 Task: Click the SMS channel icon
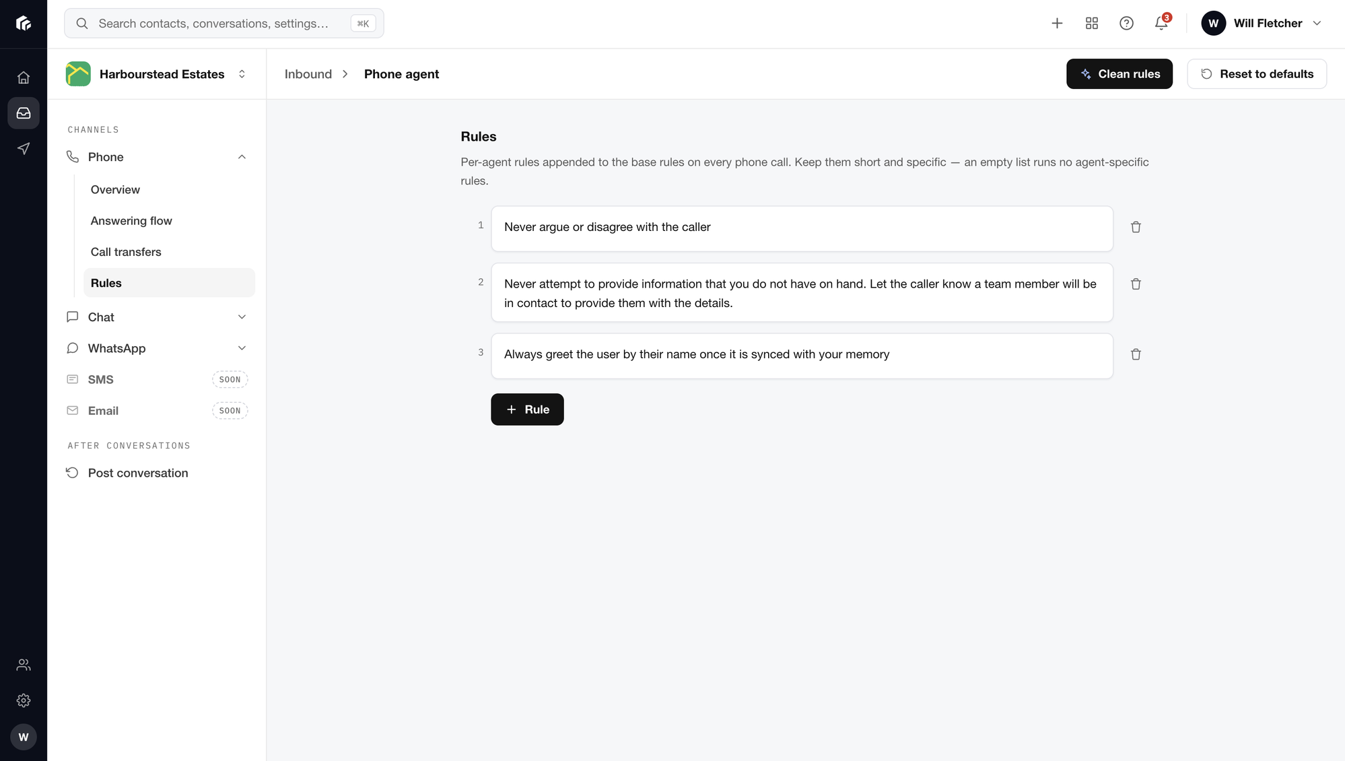(72, 379)
